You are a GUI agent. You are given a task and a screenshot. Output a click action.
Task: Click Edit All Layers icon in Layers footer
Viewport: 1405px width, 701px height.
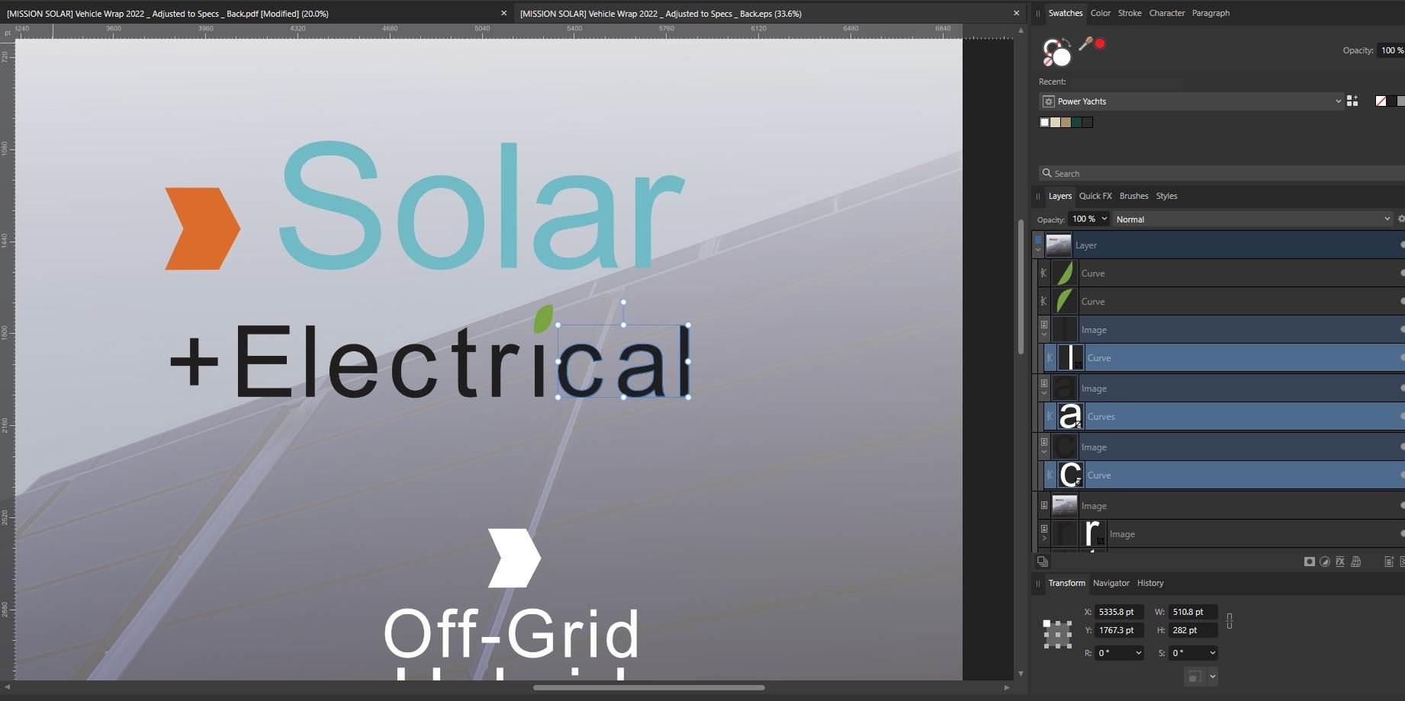1042,562
